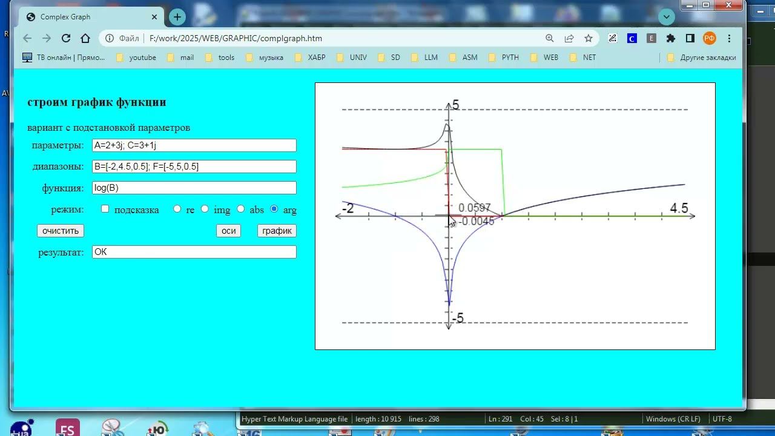Screen dimensions: 775x436
Task: Go forward in browser history
Action: pyautogui.click(x=47, y=38)
